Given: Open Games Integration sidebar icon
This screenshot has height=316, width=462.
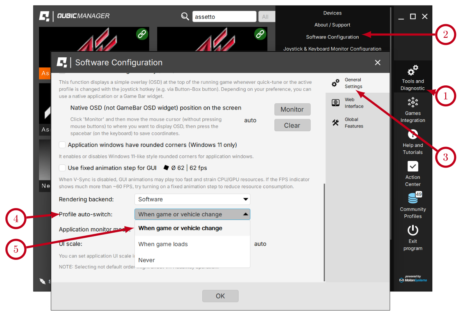Looking at the screenshot, I should [x=412, y=102].
